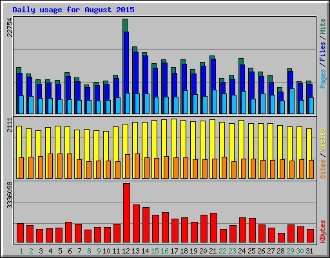Click day 11 on the x-axis
Screen dimensions: 330x258
pyautogui.click(x=116, y=251)
